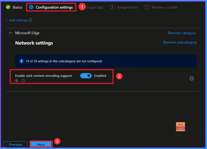Disable zstd content encoding toggle
Screen dimensions: 207x149
pyautogui.click(x=86, y=76)
